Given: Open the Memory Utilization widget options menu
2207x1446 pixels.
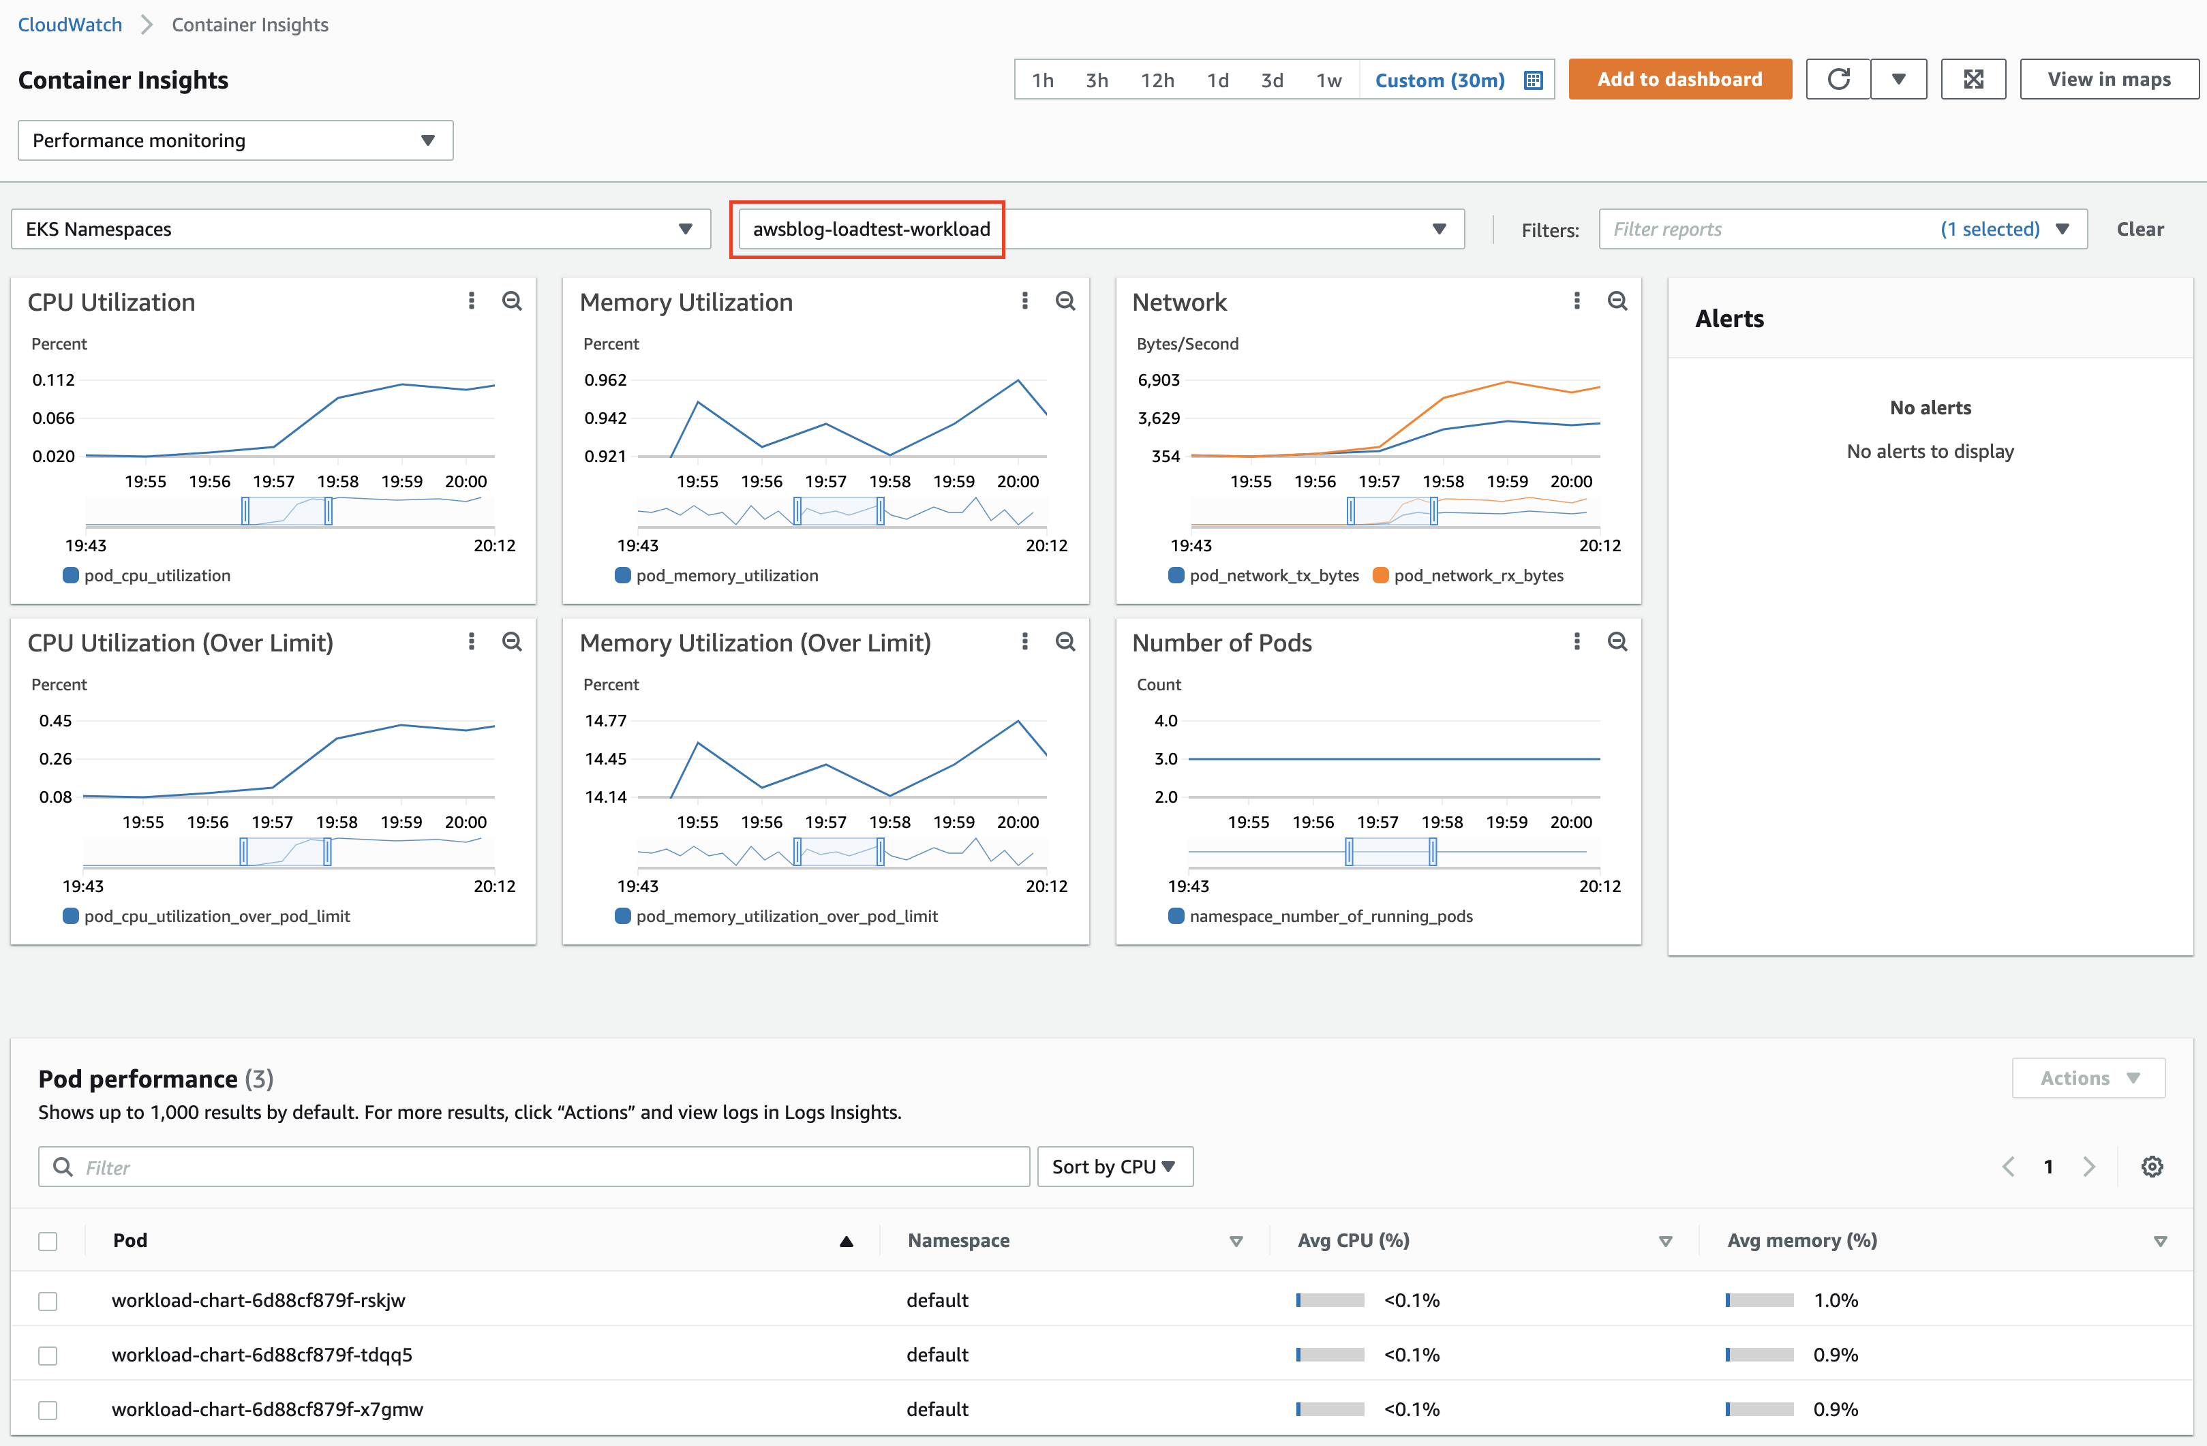Looking at the screenshot, I should 1024,301.
